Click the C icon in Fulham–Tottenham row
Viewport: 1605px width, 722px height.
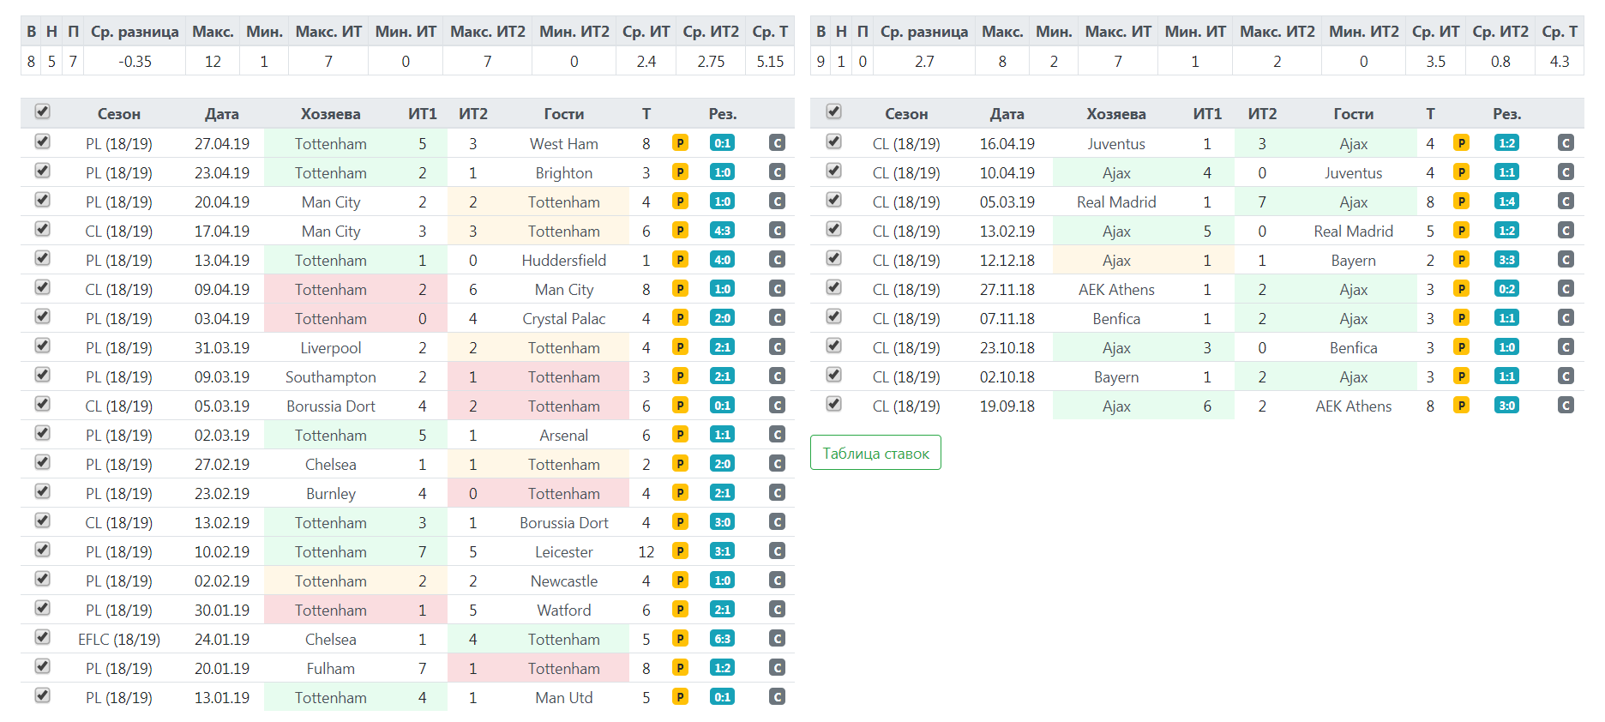tap(778, 668)
